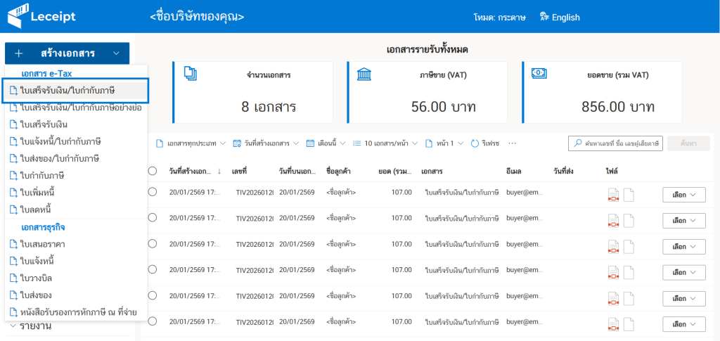Click the PDF file icon in second row
The height and width of the screenshot is (341, 720).
[613, 221]
